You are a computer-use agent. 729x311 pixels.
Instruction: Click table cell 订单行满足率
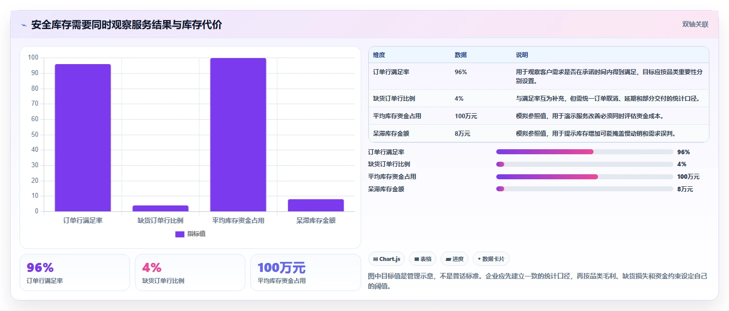click(x=391, y=72)
